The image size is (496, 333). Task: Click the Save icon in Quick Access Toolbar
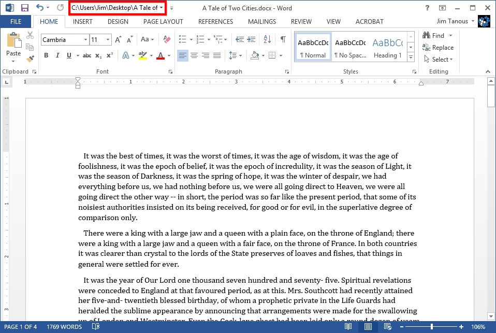(x=25, y=8)
